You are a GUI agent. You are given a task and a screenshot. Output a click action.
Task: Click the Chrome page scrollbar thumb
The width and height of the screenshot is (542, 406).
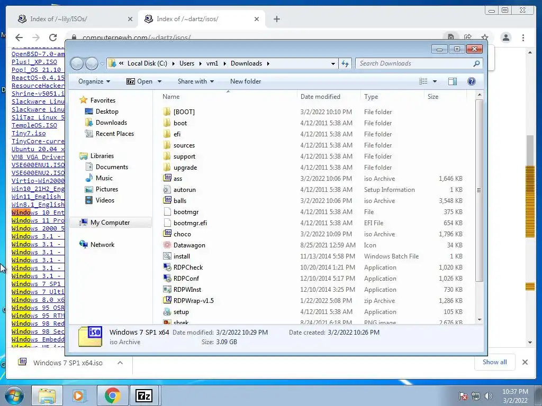(530, 151)
